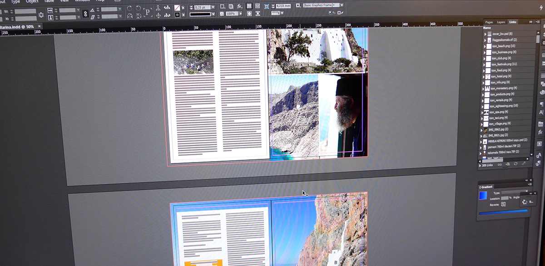Open the Object menu
This screenshot has width=545, height=266.
(x=32, y=1)
